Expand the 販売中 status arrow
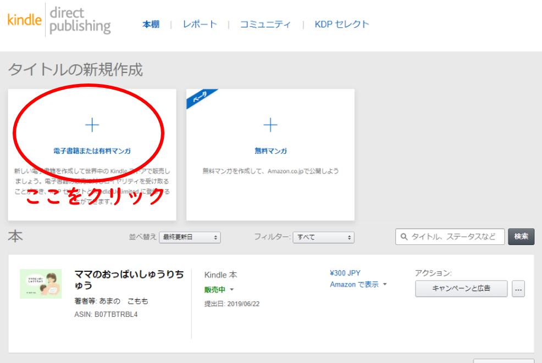The width and height of the screenshot is (542, 363). pos(231,289)
